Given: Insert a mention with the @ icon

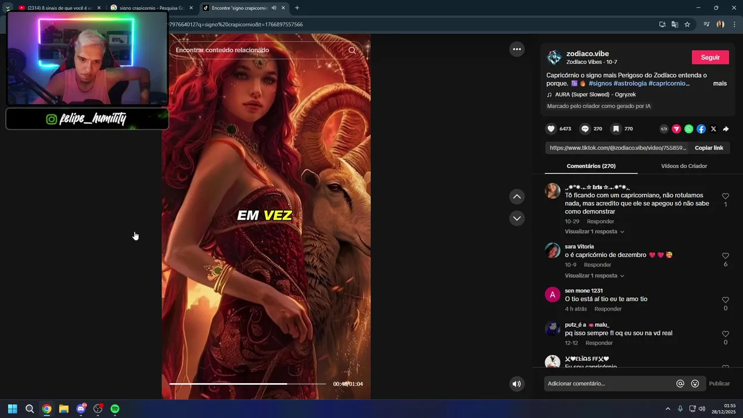Looking at the screenshot, I should pyautogui.click(x=680, y=384).
